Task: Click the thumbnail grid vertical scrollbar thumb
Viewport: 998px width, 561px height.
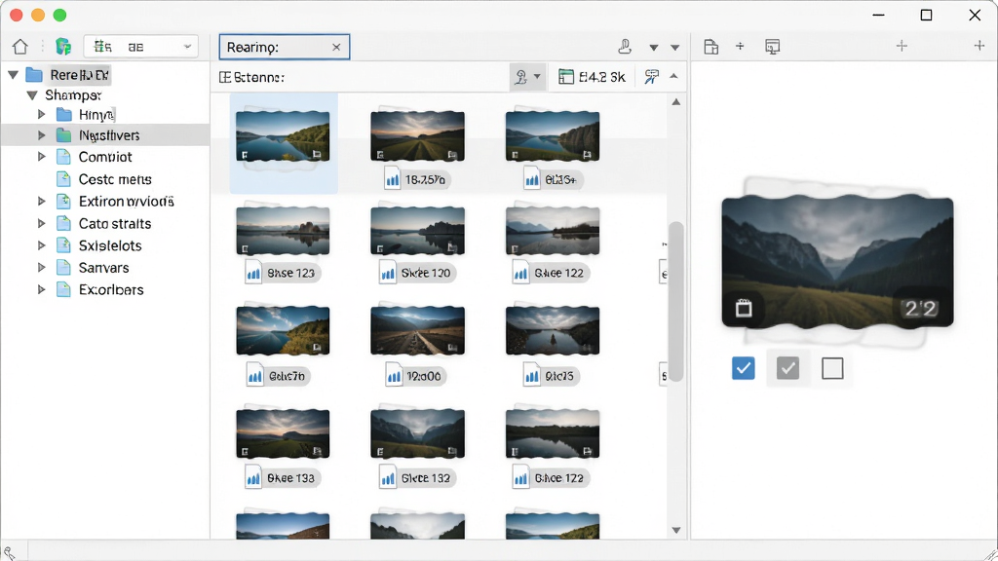Action: click(676, 302)
